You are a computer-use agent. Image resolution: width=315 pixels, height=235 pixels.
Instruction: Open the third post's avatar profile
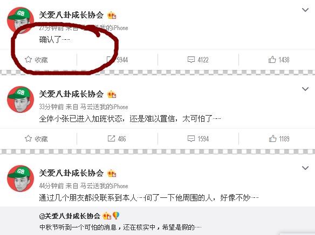pyautogui.click(x=20, y=179)
